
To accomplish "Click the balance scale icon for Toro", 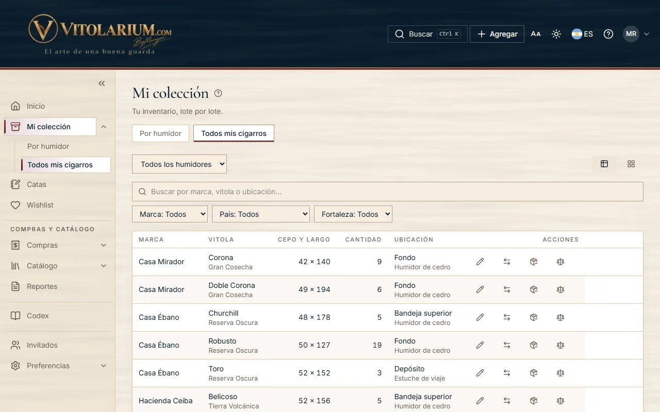I will click(x=560, y=373).
